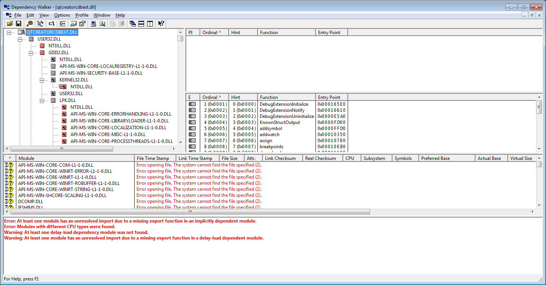Image resolution: width=546 pixels, height=285 pixels.
Task: Click Configure Search Order magnifier icon
Action: [102, 23]
